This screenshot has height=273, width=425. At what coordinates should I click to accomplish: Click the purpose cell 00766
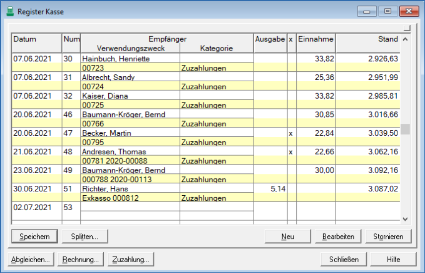130,124
